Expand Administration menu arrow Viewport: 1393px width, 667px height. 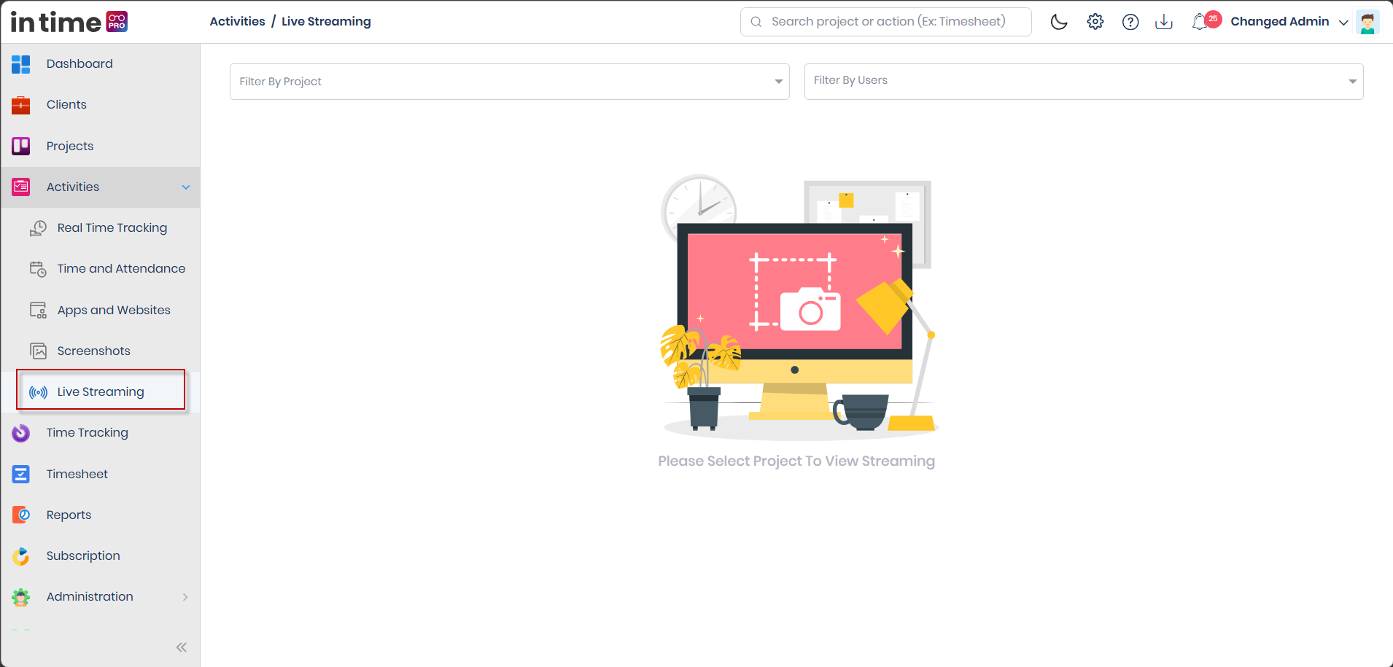click(185, 597)
